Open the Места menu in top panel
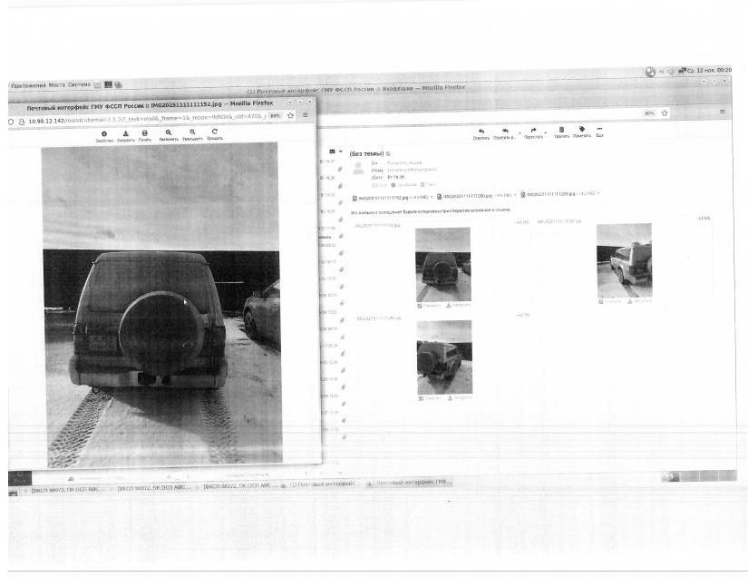Image resolution: width=748 pixels, height=577 pixels. pos(55,85)
